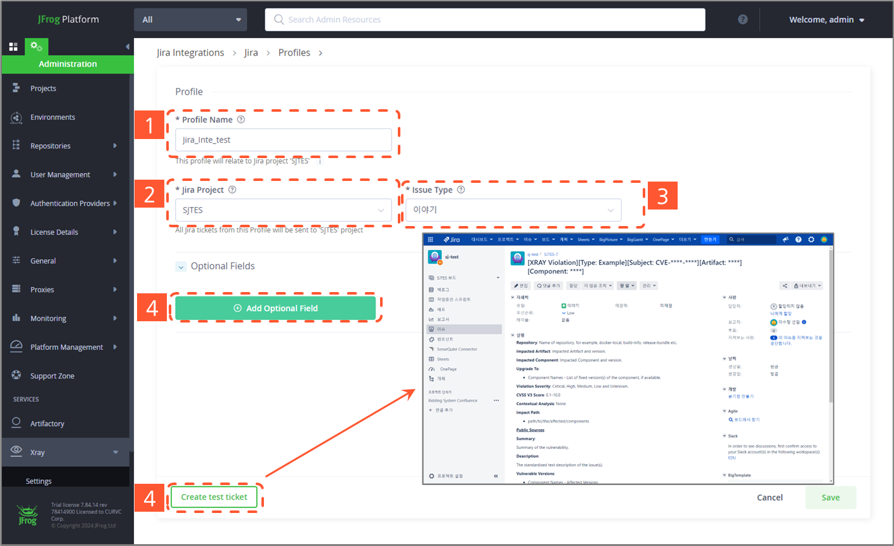Click the Jira user avatar icon

point(824,239)
